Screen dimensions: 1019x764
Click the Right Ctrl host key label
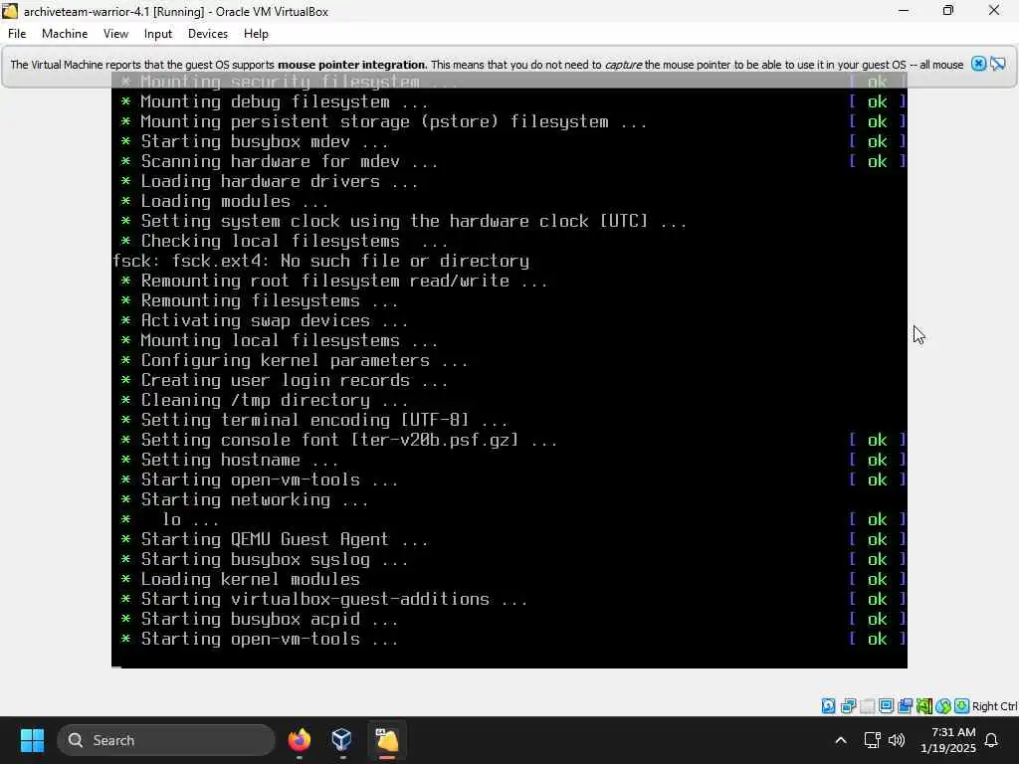pos(994,706)
